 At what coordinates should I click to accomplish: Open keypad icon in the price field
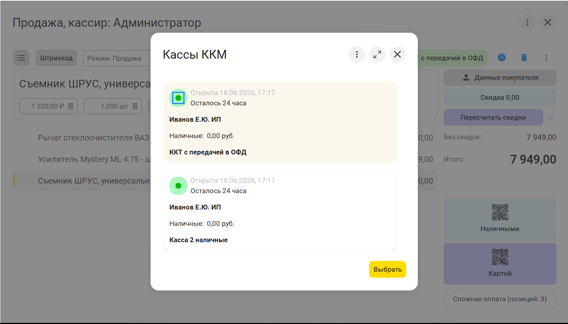point(71,106)
